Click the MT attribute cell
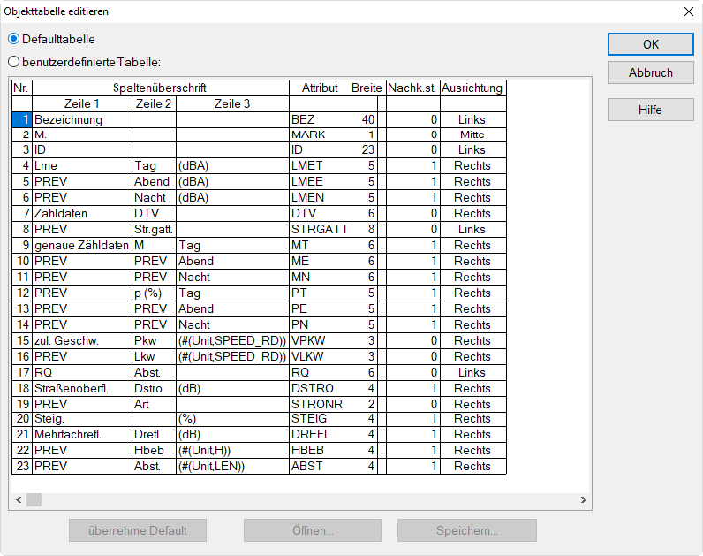 (333, 245)
